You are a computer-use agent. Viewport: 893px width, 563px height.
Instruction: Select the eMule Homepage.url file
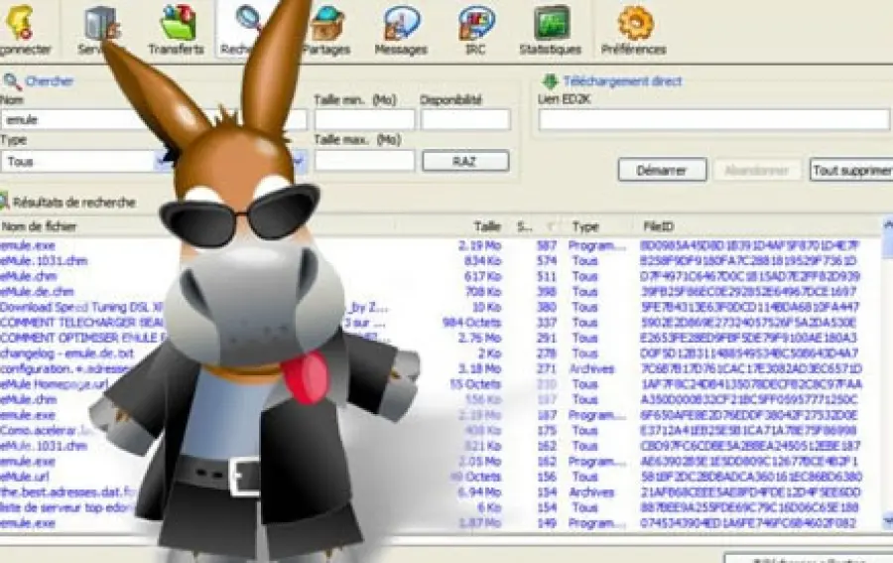pyautogui.click(x=55, y=384)
